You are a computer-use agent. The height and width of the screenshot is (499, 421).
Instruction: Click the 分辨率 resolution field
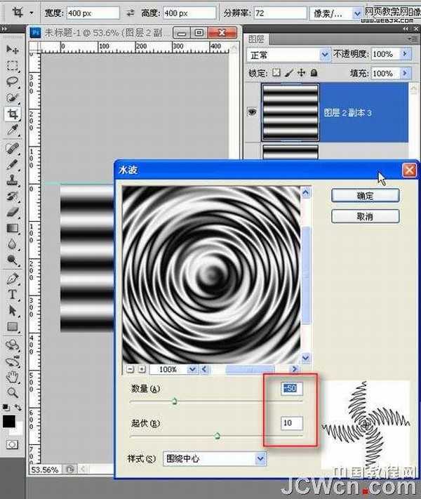coord(280,13)
